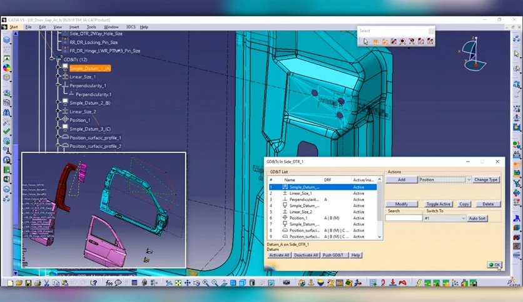Click the lightning bolt run analysis icon
This screenshot has height=302, width=523.
[419, 283]
